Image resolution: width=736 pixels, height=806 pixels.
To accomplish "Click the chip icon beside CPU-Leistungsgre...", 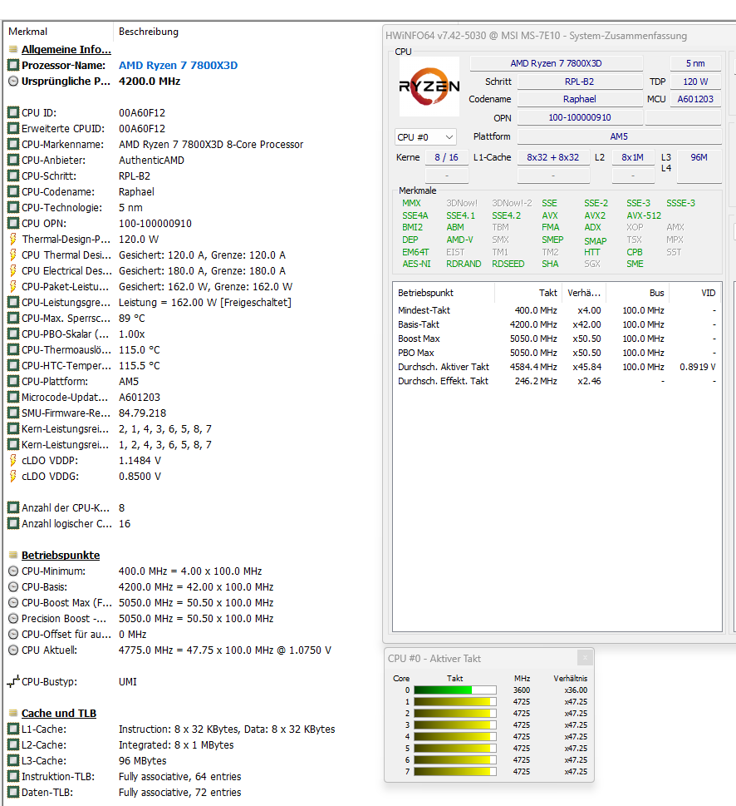I will click(x=13, y=302).
